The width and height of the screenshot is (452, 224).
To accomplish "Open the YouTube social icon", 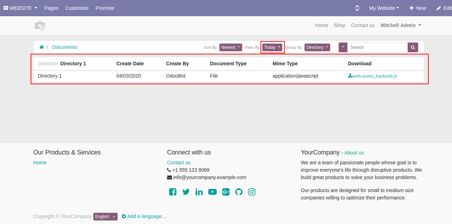I will [x=212, y=192].
